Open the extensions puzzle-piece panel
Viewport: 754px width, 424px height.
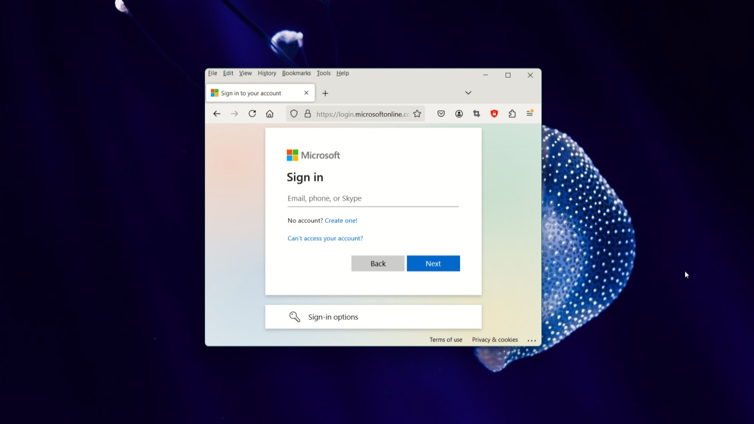(x=512, y=113)
